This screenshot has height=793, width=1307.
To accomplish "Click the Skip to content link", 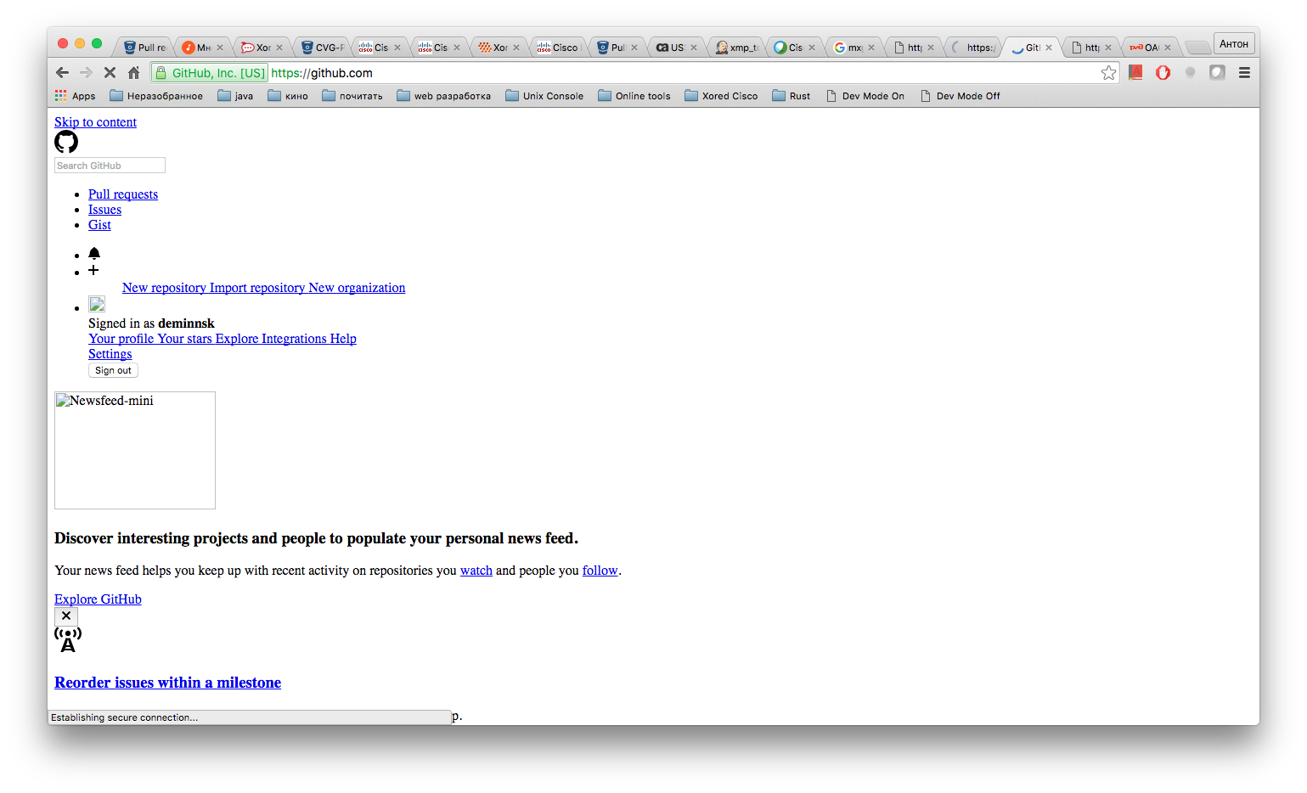I will [x=95, y=122].
